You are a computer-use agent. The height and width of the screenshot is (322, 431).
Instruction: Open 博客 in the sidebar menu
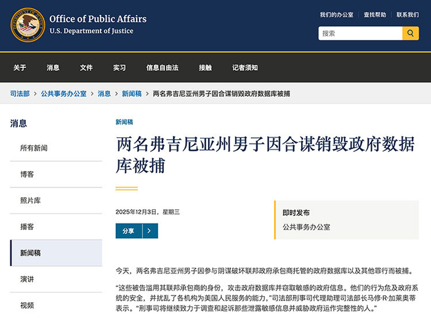point(27,174)
